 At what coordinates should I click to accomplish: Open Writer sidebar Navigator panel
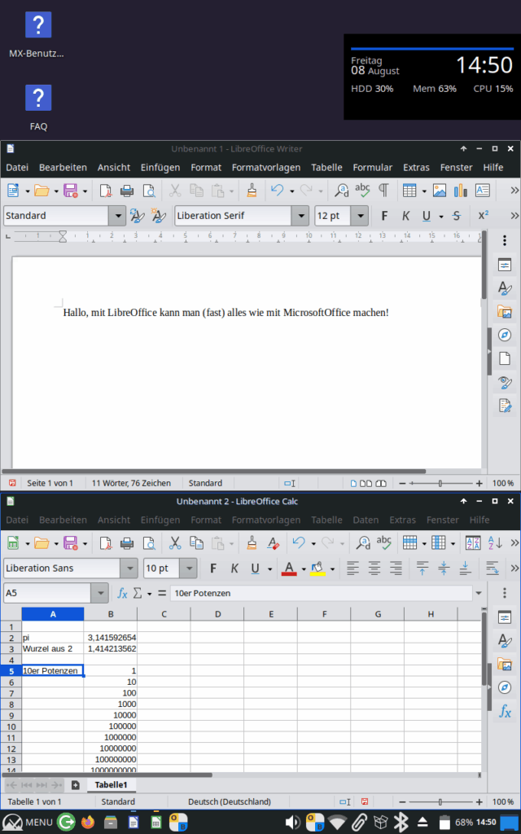coord(505,335)
